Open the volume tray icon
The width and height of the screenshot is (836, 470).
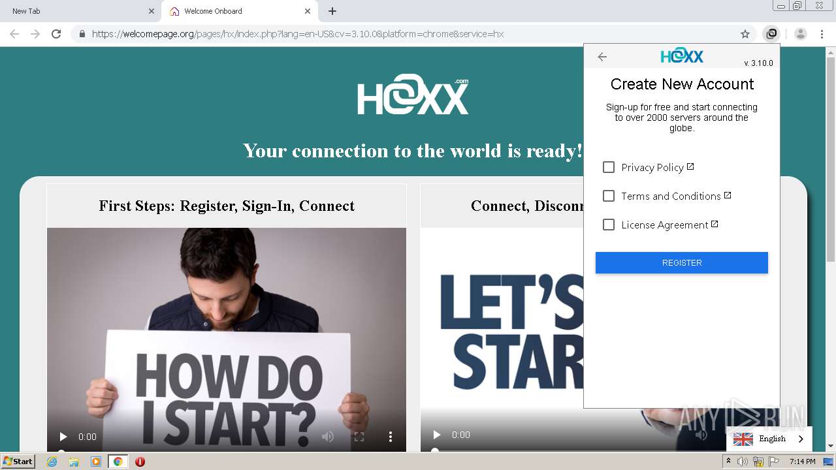pyautogui.click(x=743, y=462)
